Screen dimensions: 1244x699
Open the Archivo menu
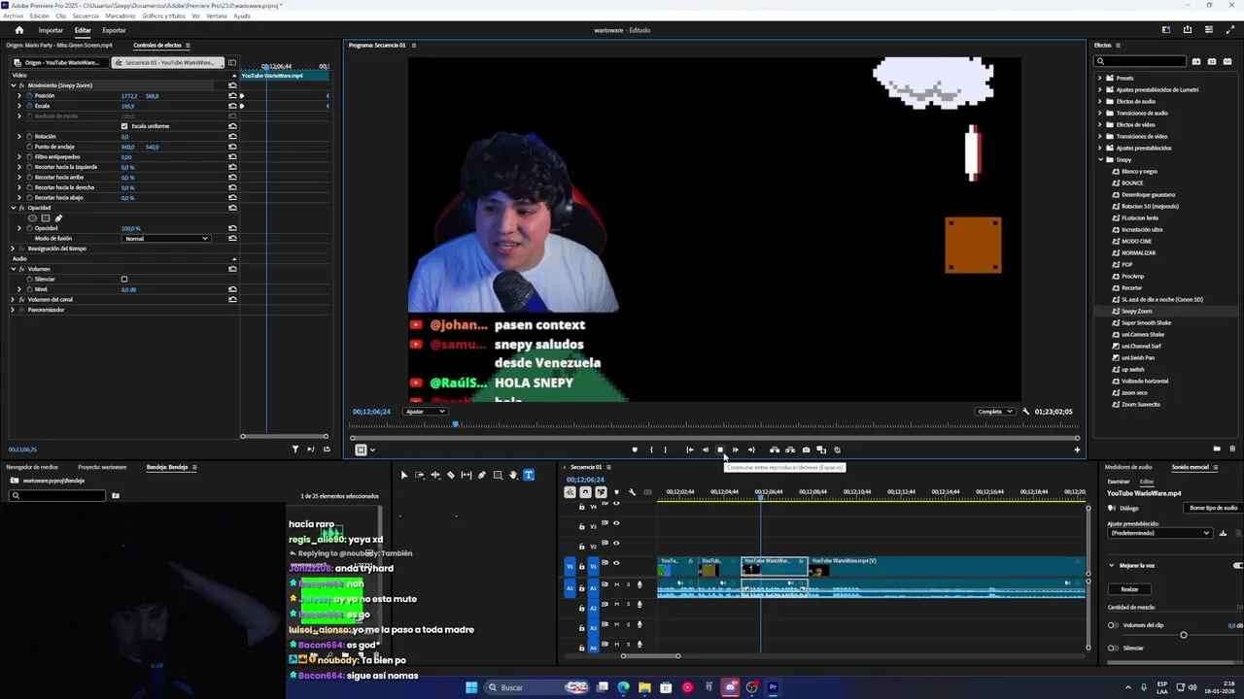(13, 17)
